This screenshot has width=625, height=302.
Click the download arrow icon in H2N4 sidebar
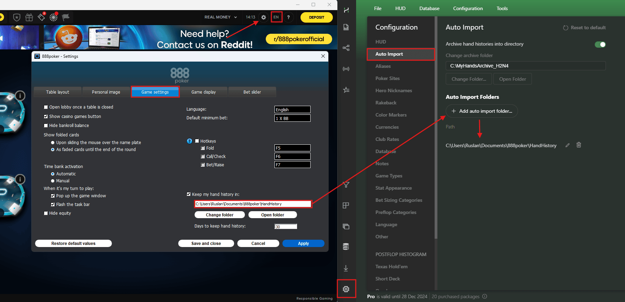346,268
